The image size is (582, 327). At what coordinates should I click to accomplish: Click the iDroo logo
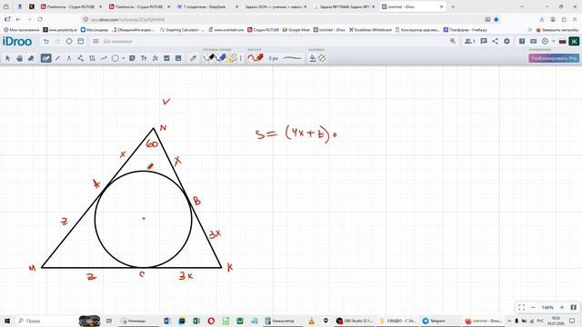tap(17, 42)
